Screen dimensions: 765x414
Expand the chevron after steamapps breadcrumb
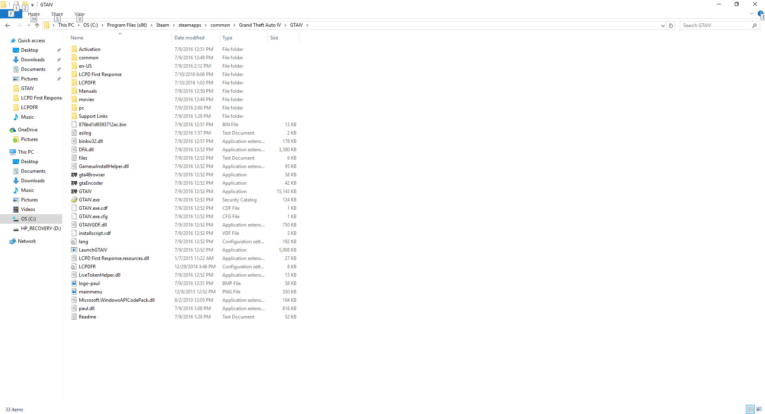(x=206, y=25)
